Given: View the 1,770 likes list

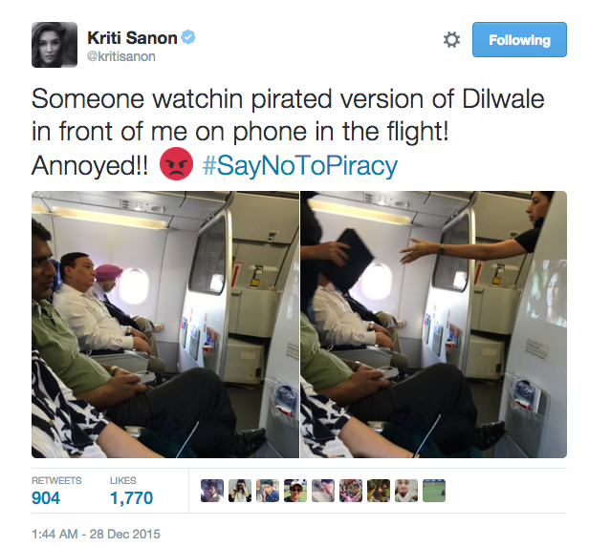Looking at the screenshot, I should coord(132,491).
